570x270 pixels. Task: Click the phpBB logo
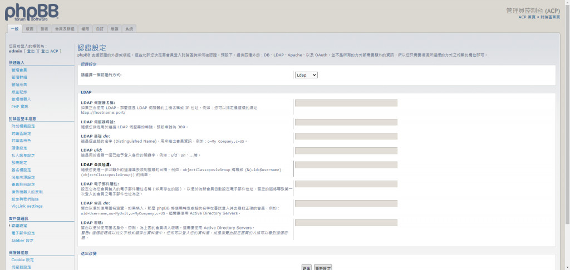pos(31,12)
